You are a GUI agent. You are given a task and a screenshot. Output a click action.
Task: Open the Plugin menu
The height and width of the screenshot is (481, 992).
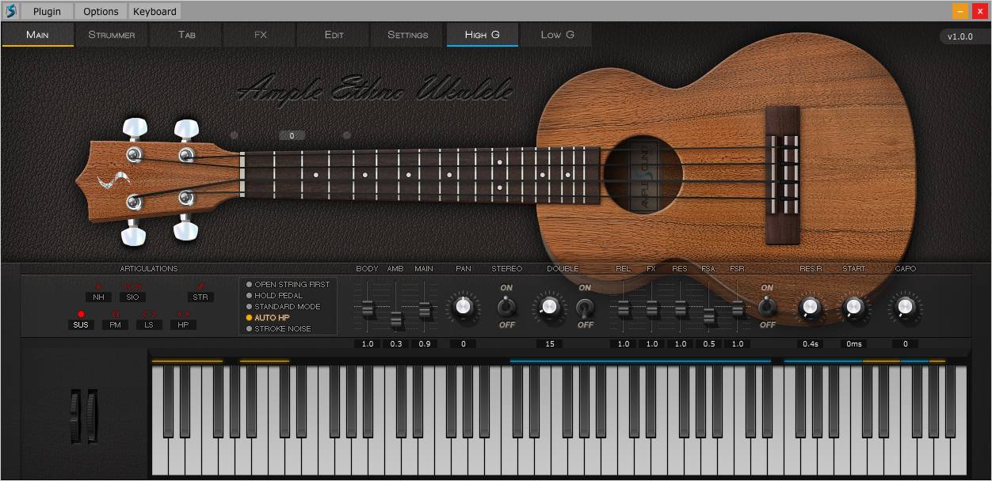[x=47, y=11]
